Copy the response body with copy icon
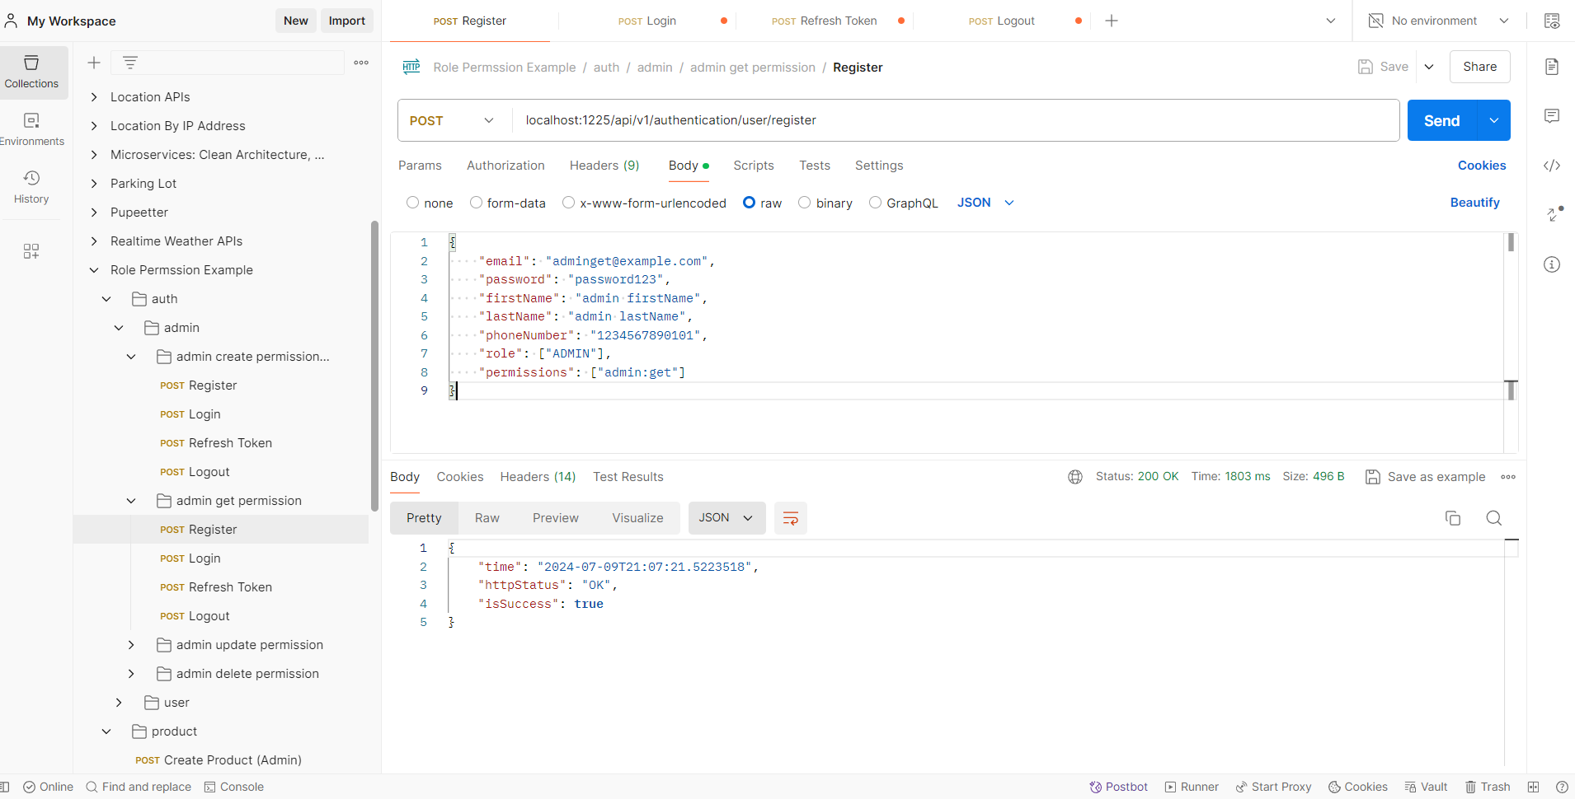This screenshot has width=1575, height=799. [x=1453, y=518]
